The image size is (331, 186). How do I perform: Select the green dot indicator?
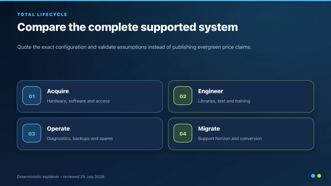(x=319, y=176)
